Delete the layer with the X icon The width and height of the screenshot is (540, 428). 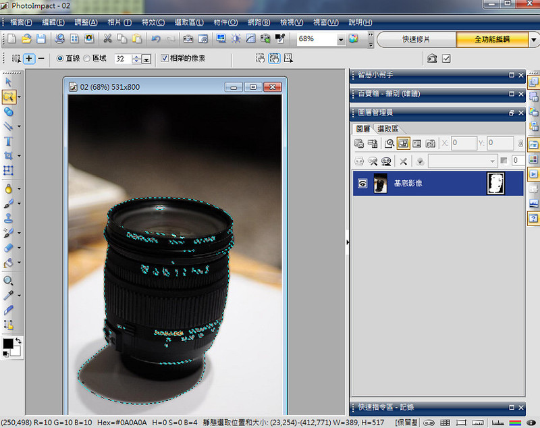403,161
